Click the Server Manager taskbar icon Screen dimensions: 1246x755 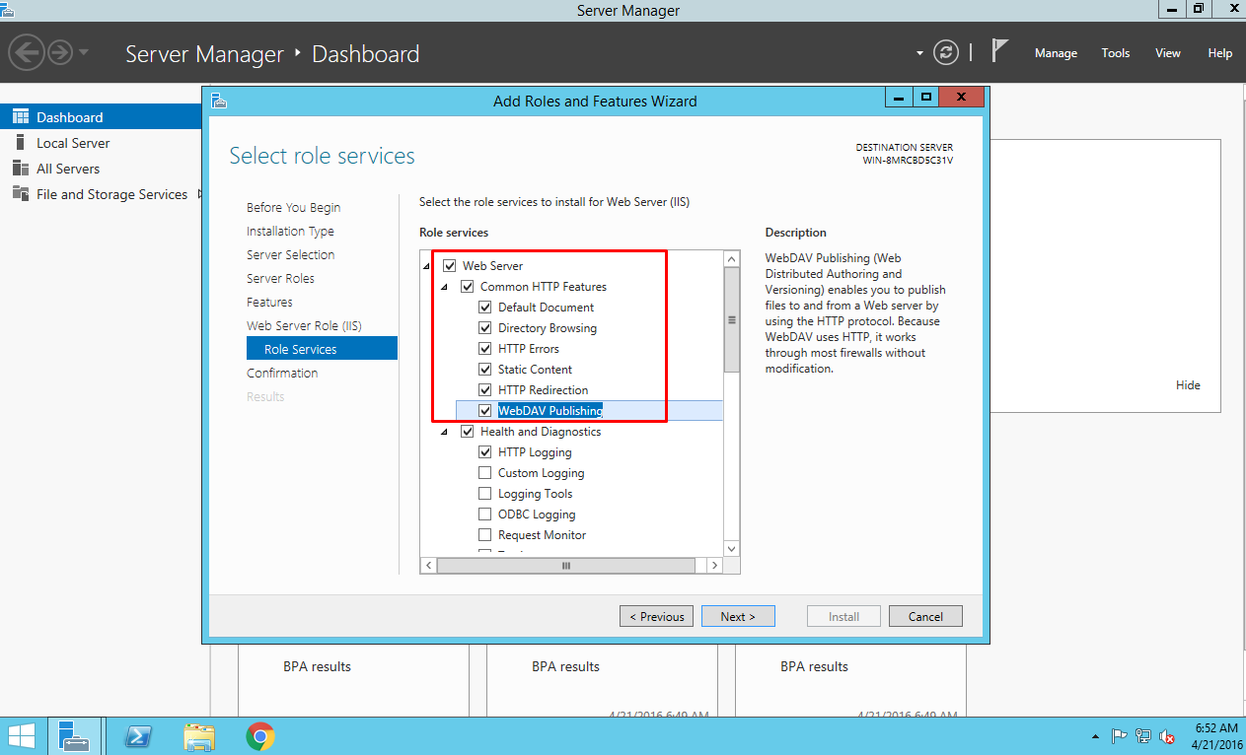tap(74, 735)
